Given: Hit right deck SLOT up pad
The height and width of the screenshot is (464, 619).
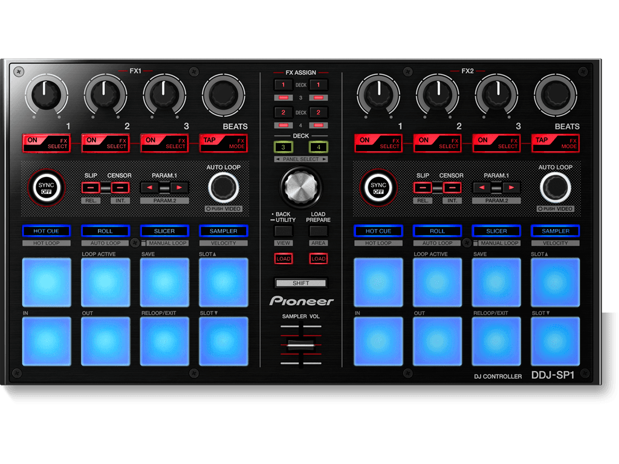Looking at the screenshot, I should point(556,282).
